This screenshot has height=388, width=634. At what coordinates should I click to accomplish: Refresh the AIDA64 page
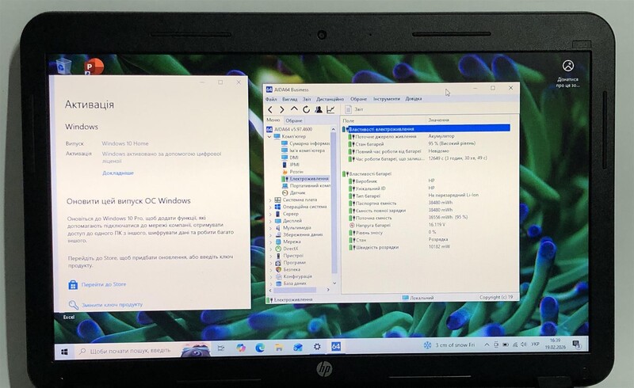pos(306,109)
